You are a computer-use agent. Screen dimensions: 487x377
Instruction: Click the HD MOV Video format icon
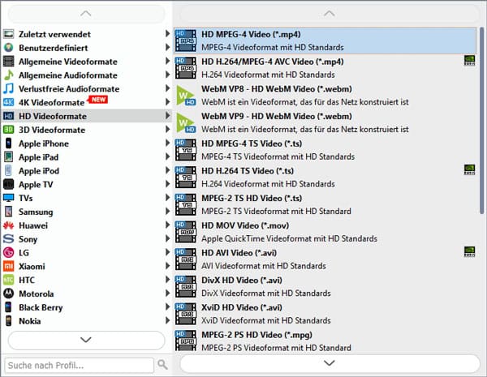(186, 232)
